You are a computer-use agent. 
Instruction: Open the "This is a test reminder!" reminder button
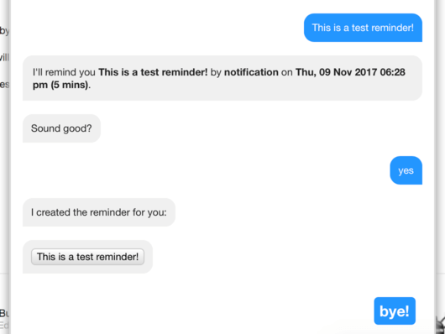point(87,257)
